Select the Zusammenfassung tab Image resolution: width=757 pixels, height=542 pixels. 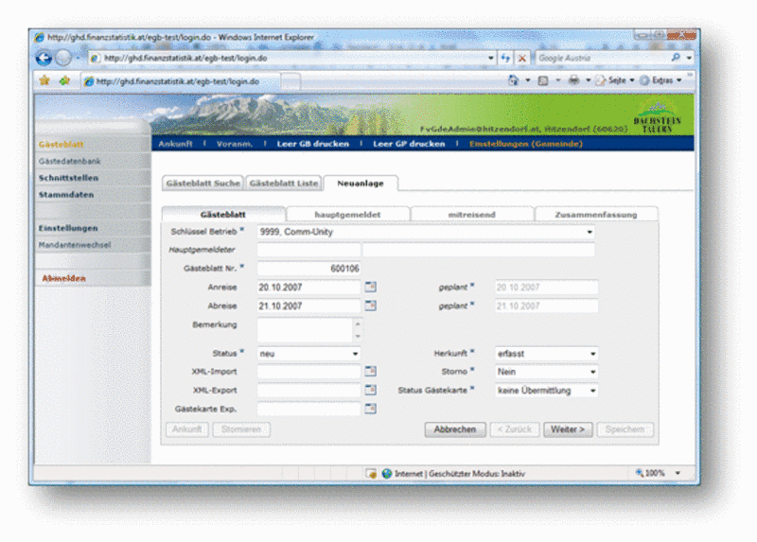pyautogui.click(x=595, y=215)
